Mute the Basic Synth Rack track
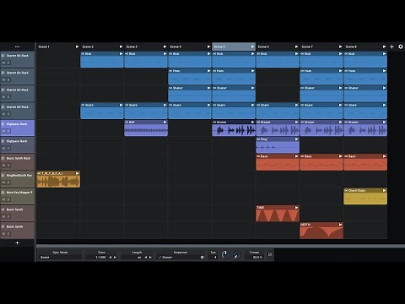Screen dimensions: 405x304 (x=3, y=166)
